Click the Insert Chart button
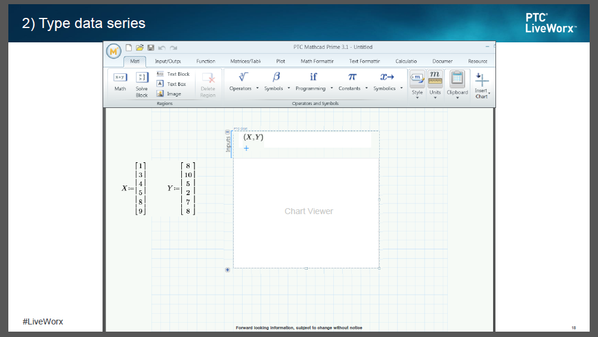Image resolution: width=598 pixels, height=337 pixels. click(481, 85)
